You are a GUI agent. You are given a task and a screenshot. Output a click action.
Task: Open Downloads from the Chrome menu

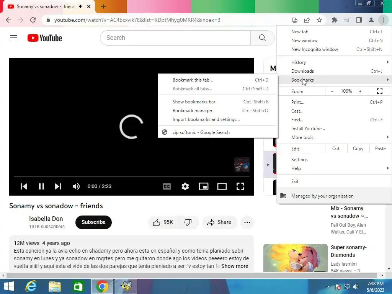tap(334, 71)
